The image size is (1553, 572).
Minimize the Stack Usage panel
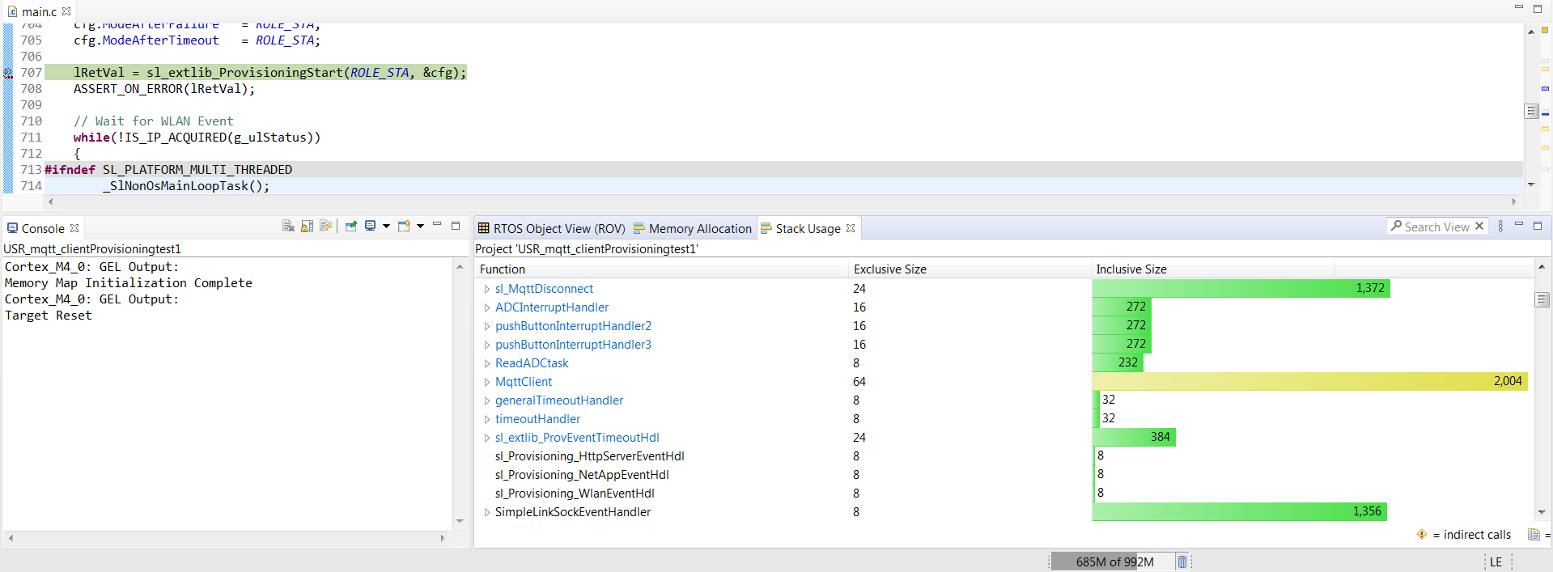(x=1519, y=225)
